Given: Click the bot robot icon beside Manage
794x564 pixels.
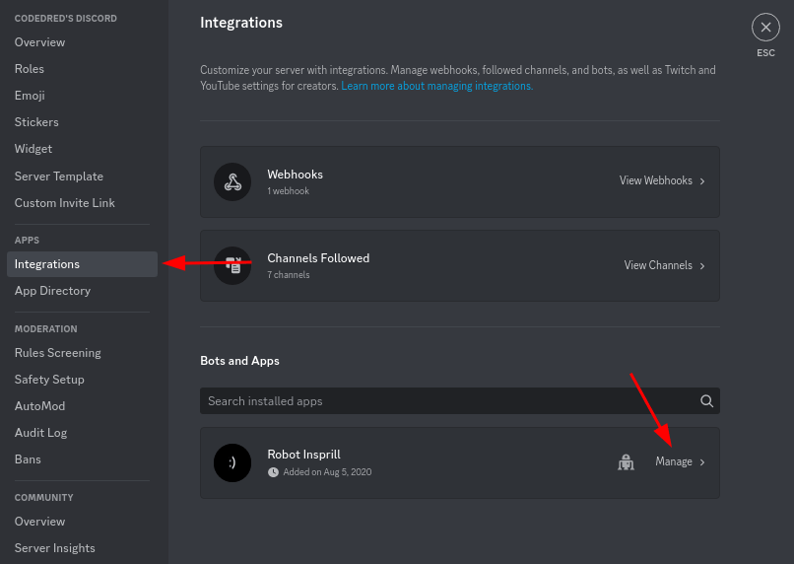Looking at the screenshot, I should 626,462.
